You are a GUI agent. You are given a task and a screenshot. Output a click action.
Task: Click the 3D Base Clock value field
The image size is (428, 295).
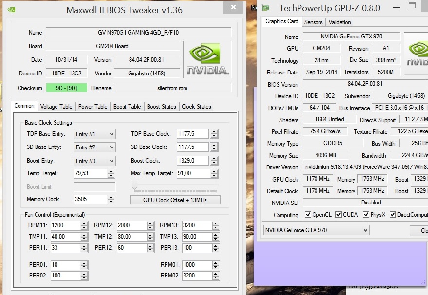[x=193, y=147]
